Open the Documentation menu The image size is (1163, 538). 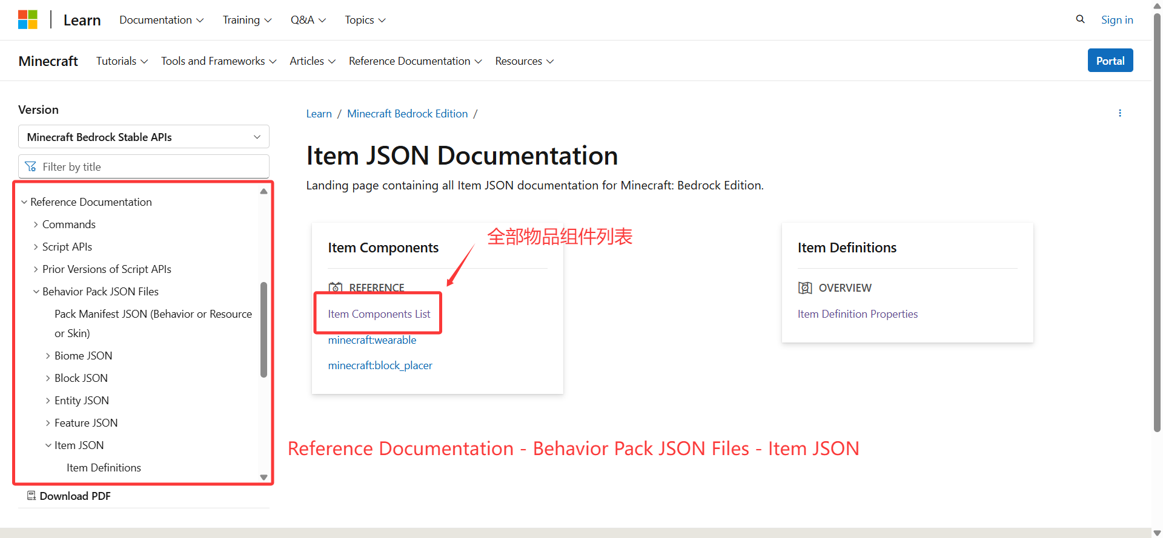(x=161, y=20)
